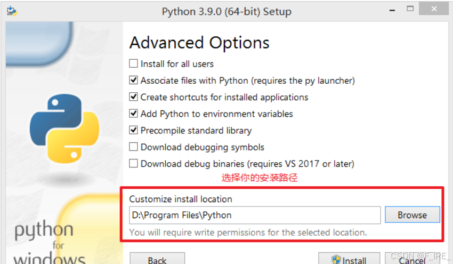This screenshot has height=264, width=453.
Task: Click the Customize install location label
Action: (x=181, y=199)
